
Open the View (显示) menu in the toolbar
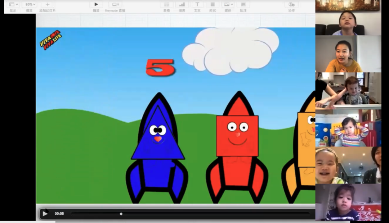pyautogui.click(x=13, y=4)
